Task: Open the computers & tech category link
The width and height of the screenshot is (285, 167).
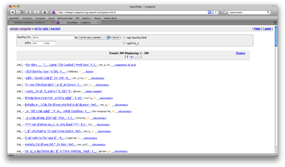Action: coord(125,65)
